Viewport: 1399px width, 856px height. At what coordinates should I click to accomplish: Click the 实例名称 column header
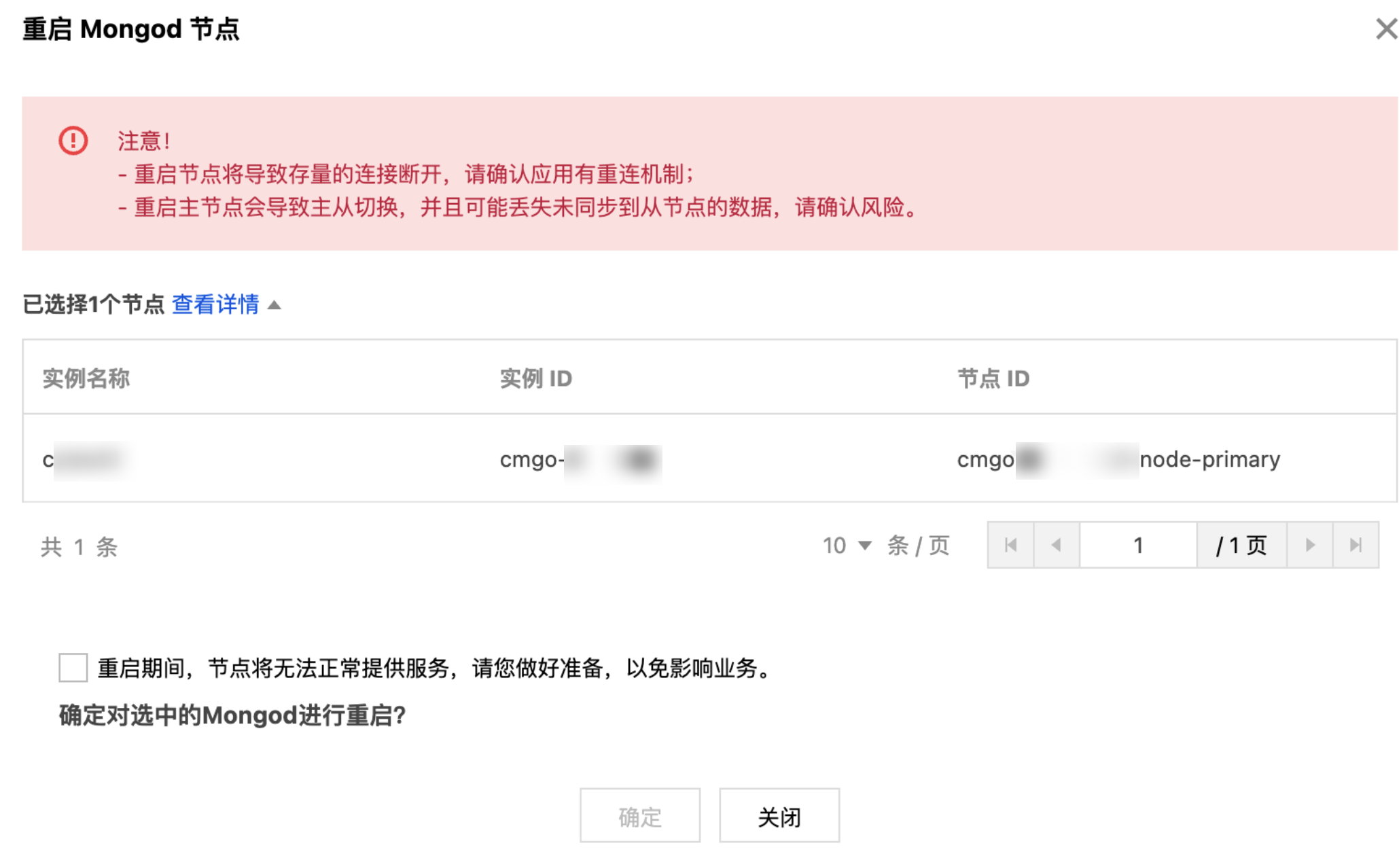[x=86, y=378]
